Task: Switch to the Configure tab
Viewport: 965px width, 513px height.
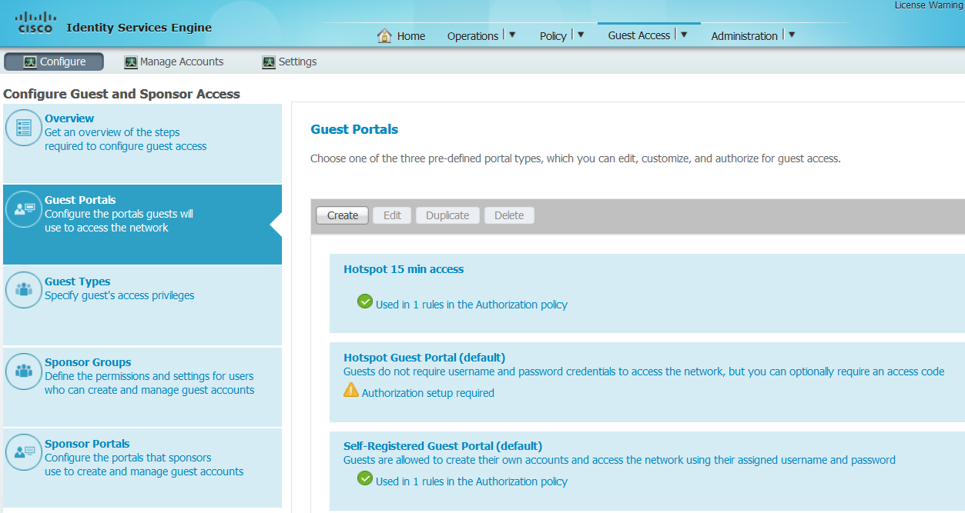Action: [x=54, y=62]
